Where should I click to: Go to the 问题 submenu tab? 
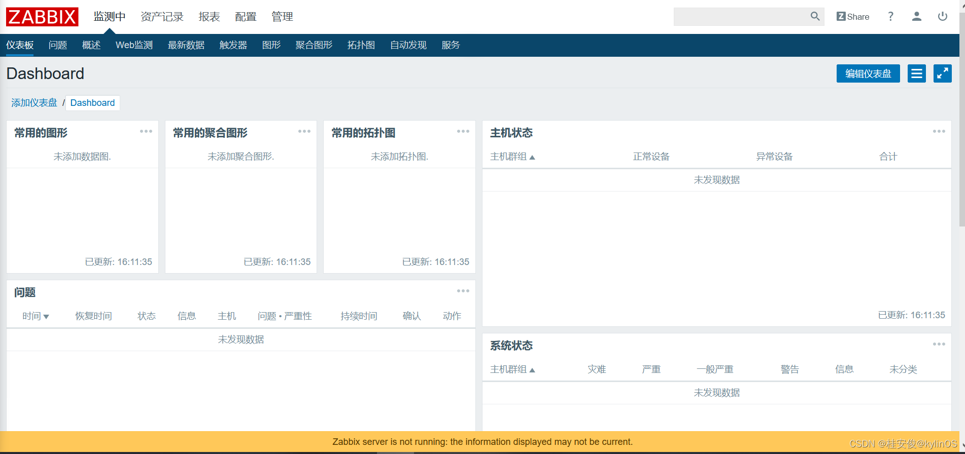[58, 45]
